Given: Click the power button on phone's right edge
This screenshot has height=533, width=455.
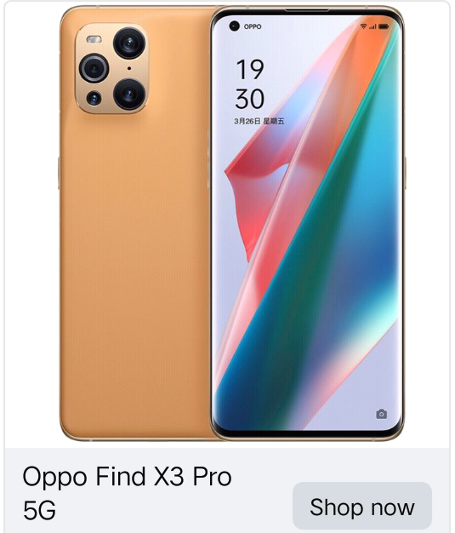Looking at the screenshot, I should [405, 174].
